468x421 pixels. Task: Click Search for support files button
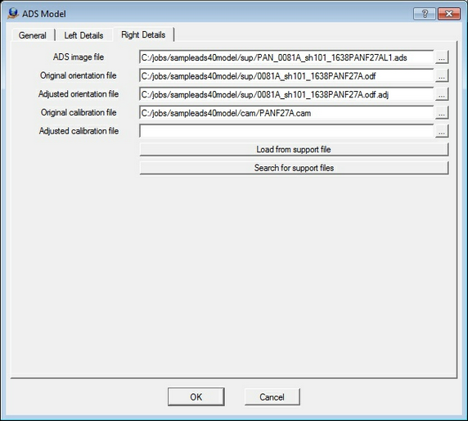[294, 168]
